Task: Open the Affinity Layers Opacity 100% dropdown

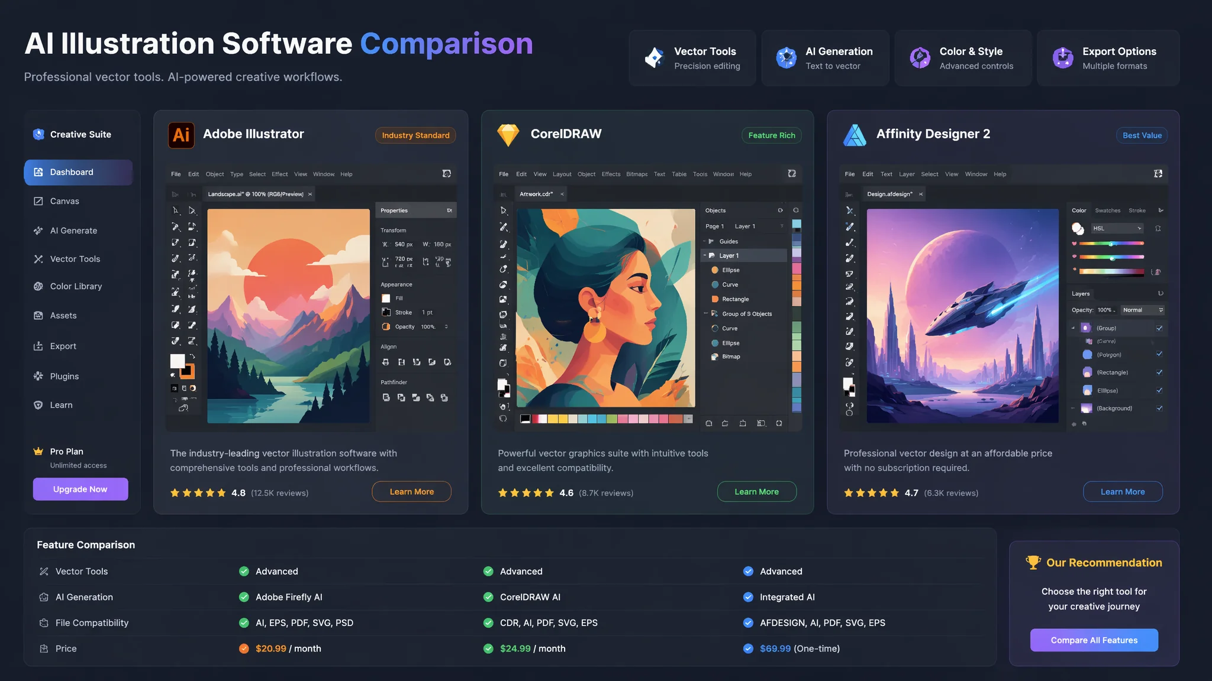Action: click(1106, 310)
